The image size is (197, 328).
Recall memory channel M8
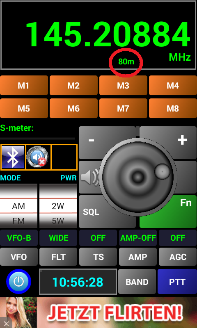point(173,108)
